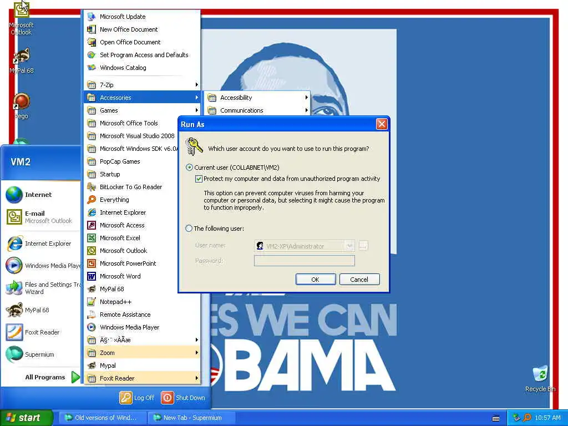Screen dimensions: 568x426
Task: Click the Internet globe icon in Start menu
Action: coord(14,195)
